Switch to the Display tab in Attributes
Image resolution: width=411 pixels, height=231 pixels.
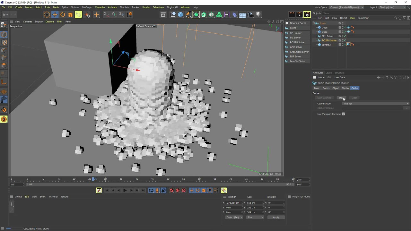pyautogui.click(x=345, y=88)
